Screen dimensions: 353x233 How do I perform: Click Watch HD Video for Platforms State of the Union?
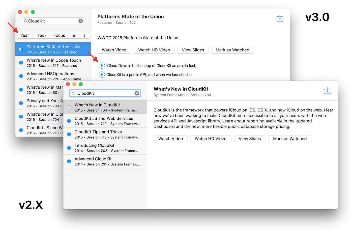(x=154, y=50)
